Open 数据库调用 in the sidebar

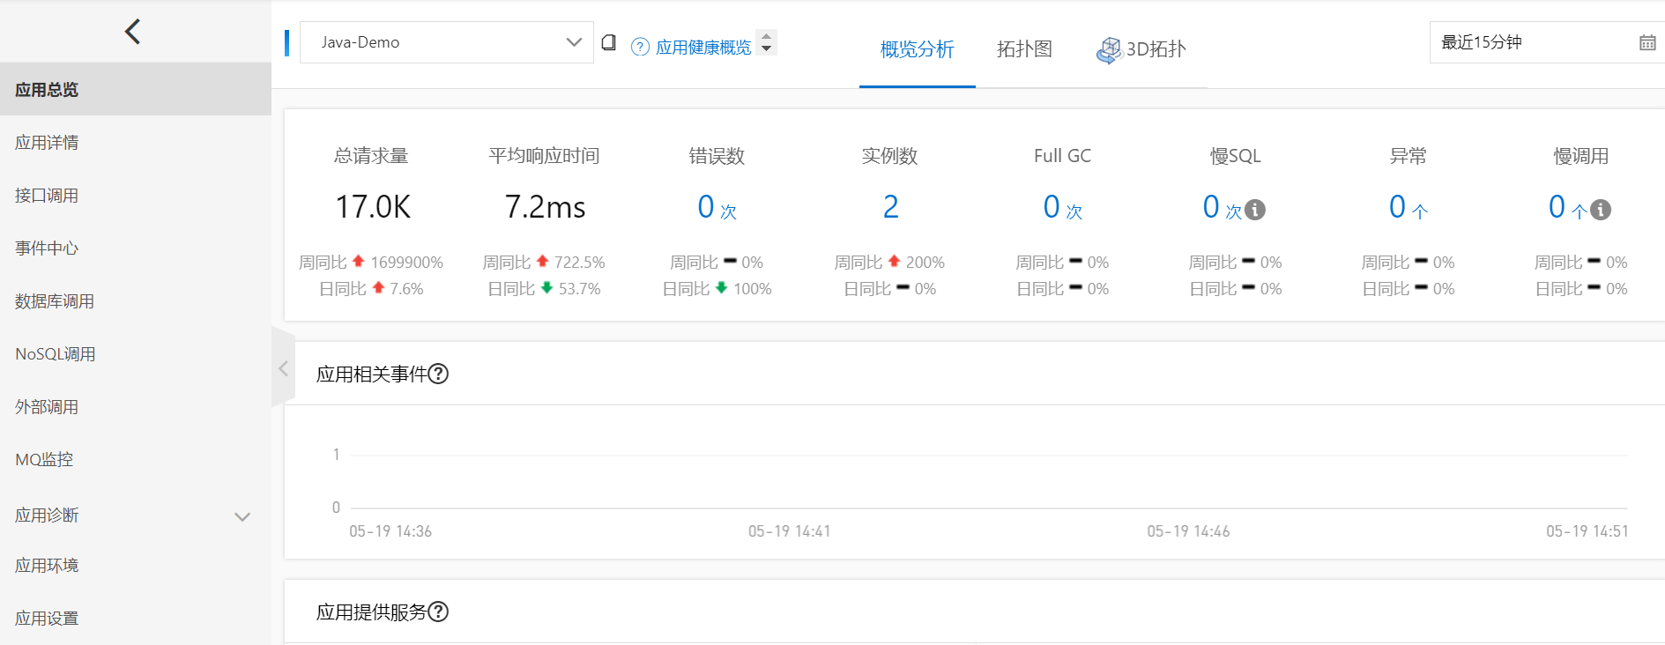point(136,300)
